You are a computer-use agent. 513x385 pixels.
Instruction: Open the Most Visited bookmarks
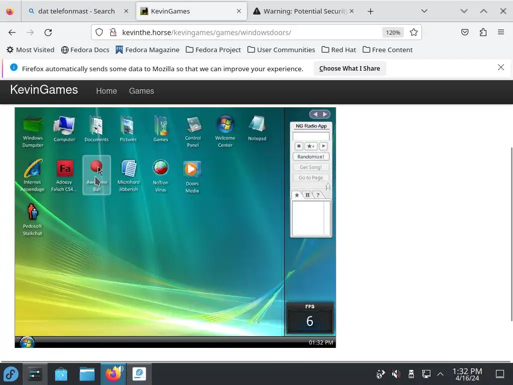click(x=31, y=50)
